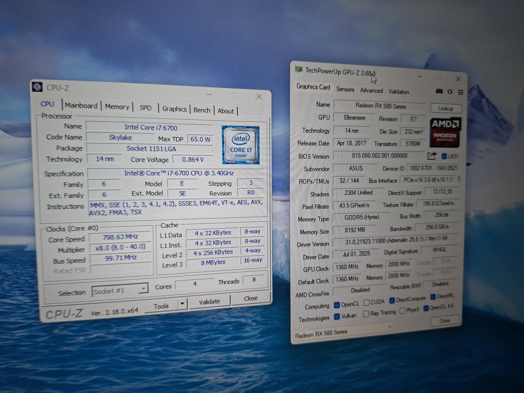Viewport: 524px width, 393px height.
Task: Take a GPU-Z screenshot with camera icon
Action: coord(439,91)
